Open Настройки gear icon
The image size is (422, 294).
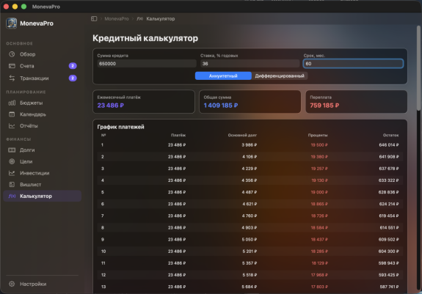pyautogui.click(x=12, y=284)
